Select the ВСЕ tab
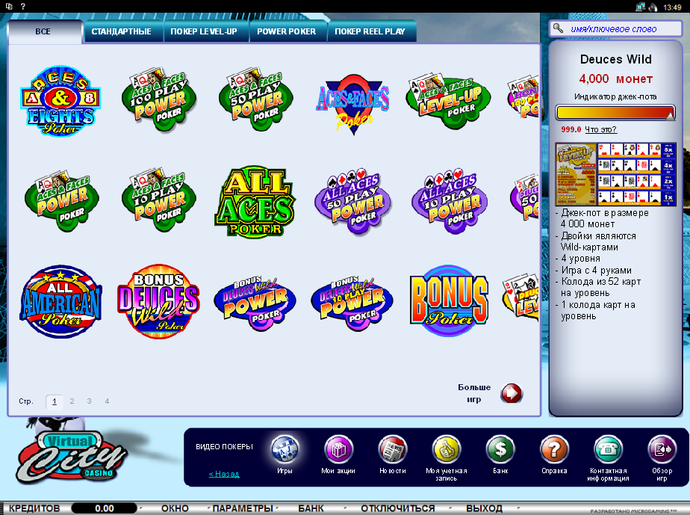This screenshot has width=690, height=515. coord(43,31)
